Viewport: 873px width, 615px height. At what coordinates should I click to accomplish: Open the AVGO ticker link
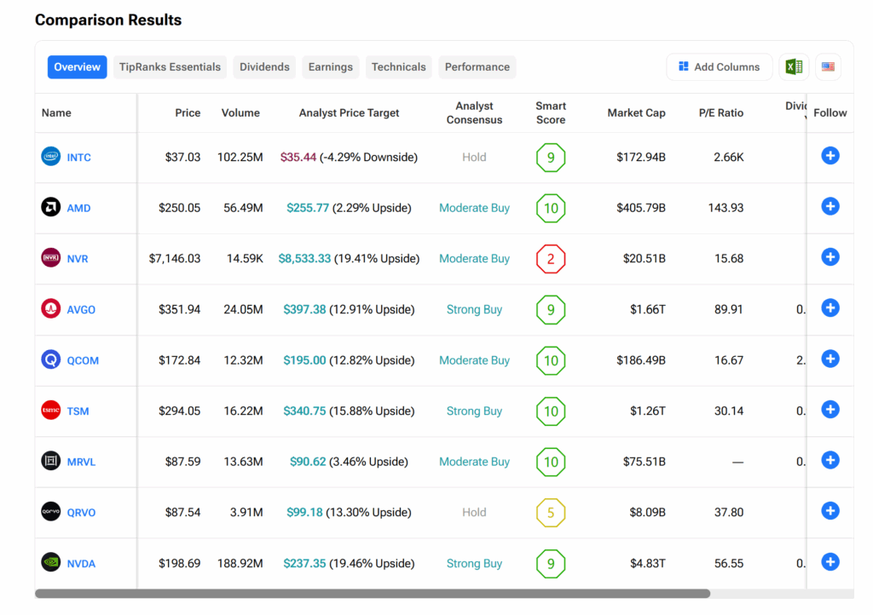tap(81, 310)
